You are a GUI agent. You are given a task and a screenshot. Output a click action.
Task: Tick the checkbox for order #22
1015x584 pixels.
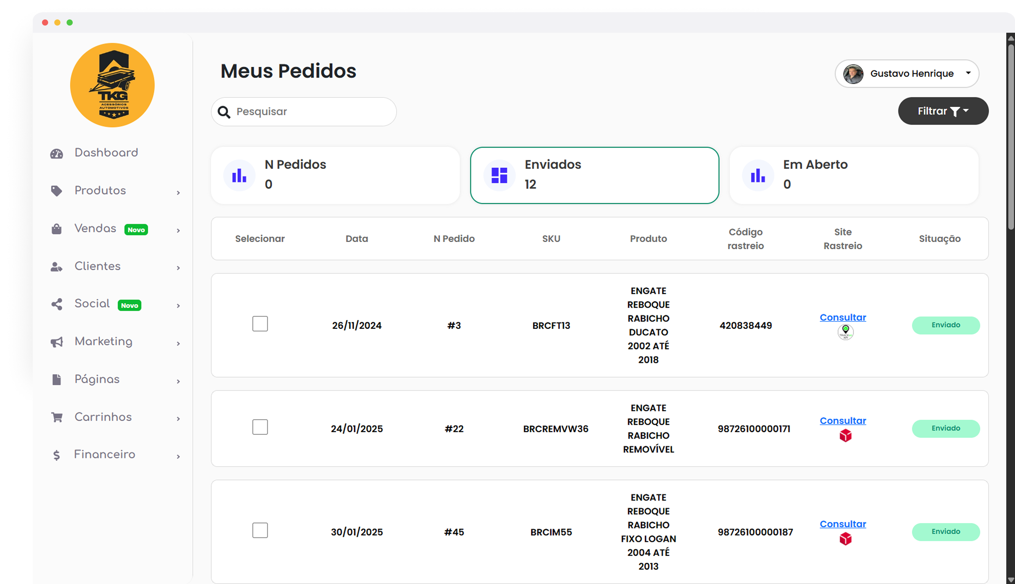coord(260,427)
